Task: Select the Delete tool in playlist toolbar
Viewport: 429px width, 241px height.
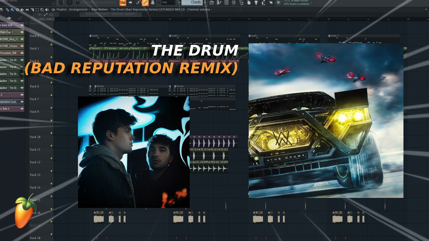Action: tap(17, 10)
